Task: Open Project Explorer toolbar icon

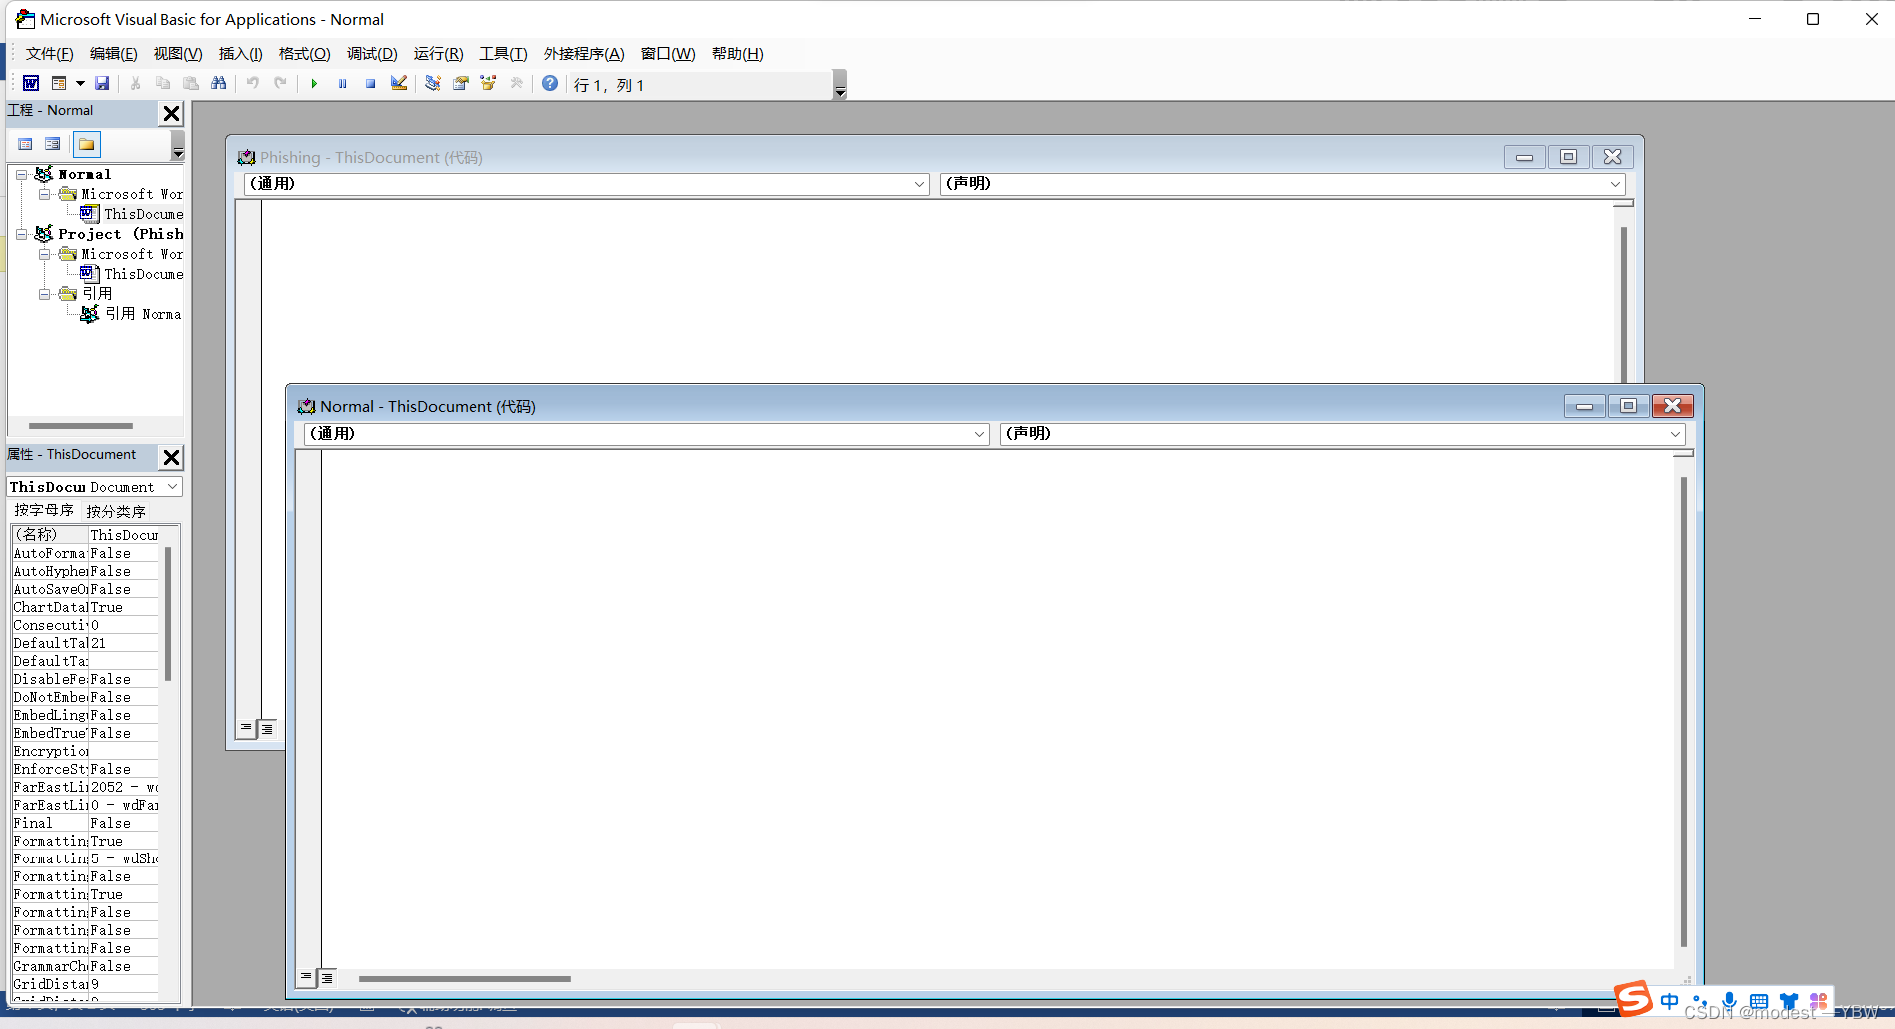Action: click(x=432, y=84)
